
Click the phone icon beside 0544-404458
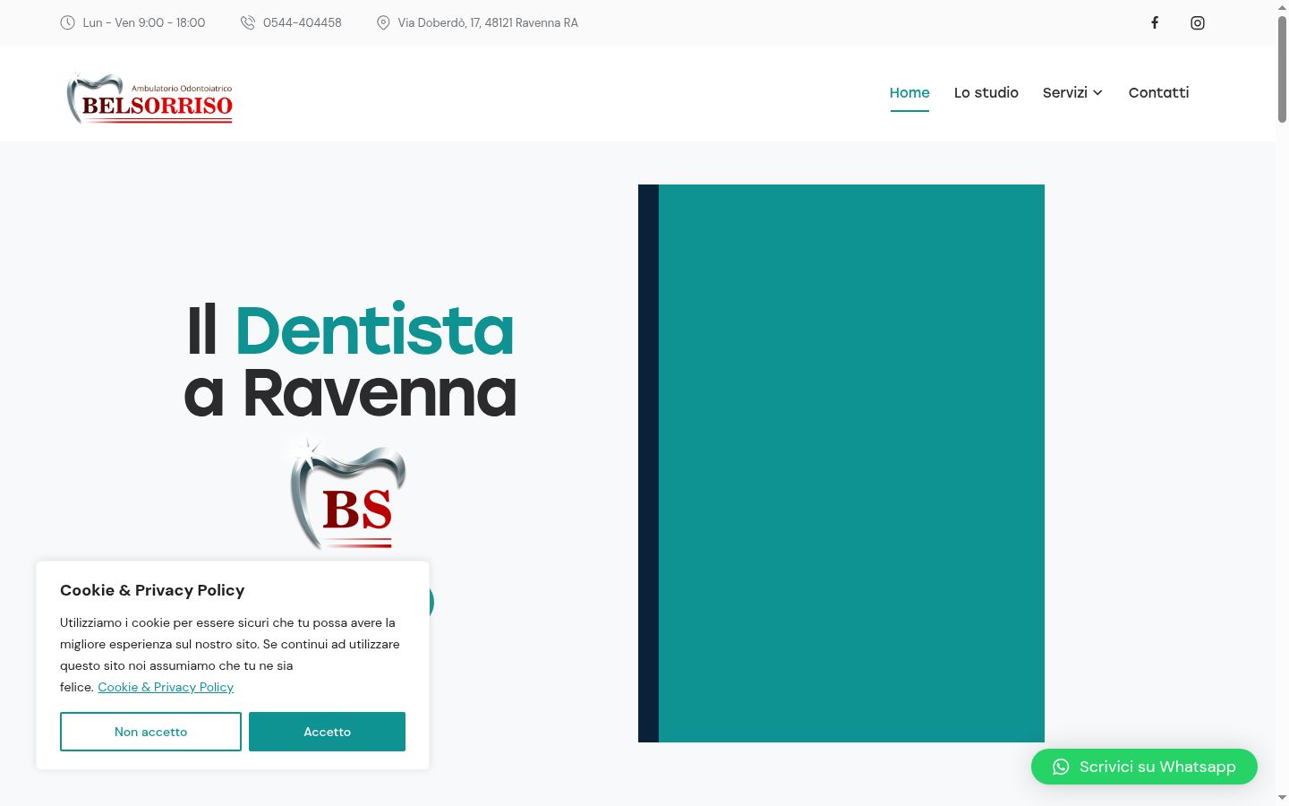(248, 22)
